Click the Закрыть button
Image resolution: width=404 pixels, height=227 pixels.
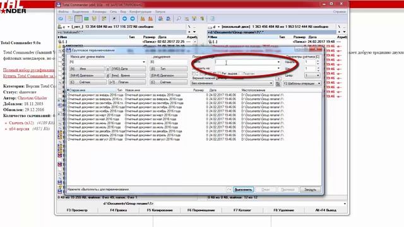pos(311,190)
